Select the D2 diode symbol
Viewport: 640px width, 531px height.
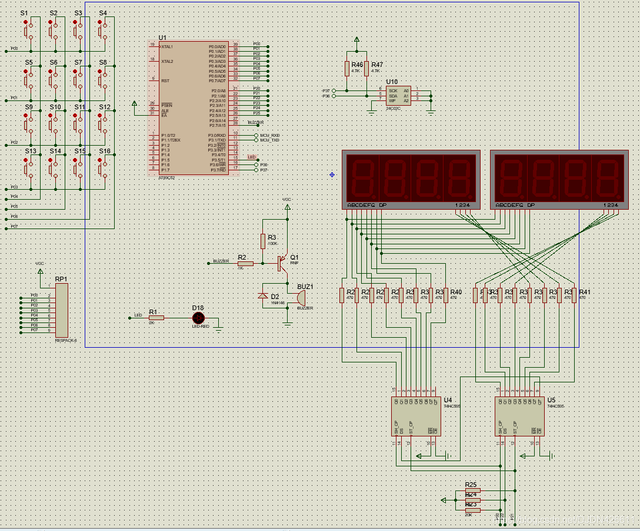click(262, 296)
